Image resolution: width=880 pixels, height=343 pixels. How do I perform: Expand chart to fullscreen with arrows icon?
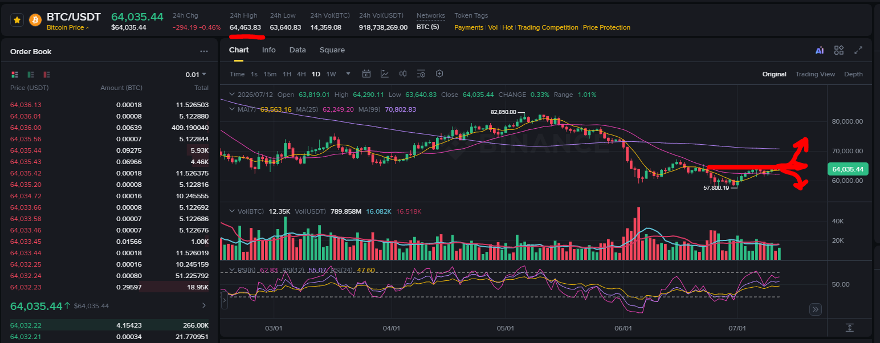point(858,50)
